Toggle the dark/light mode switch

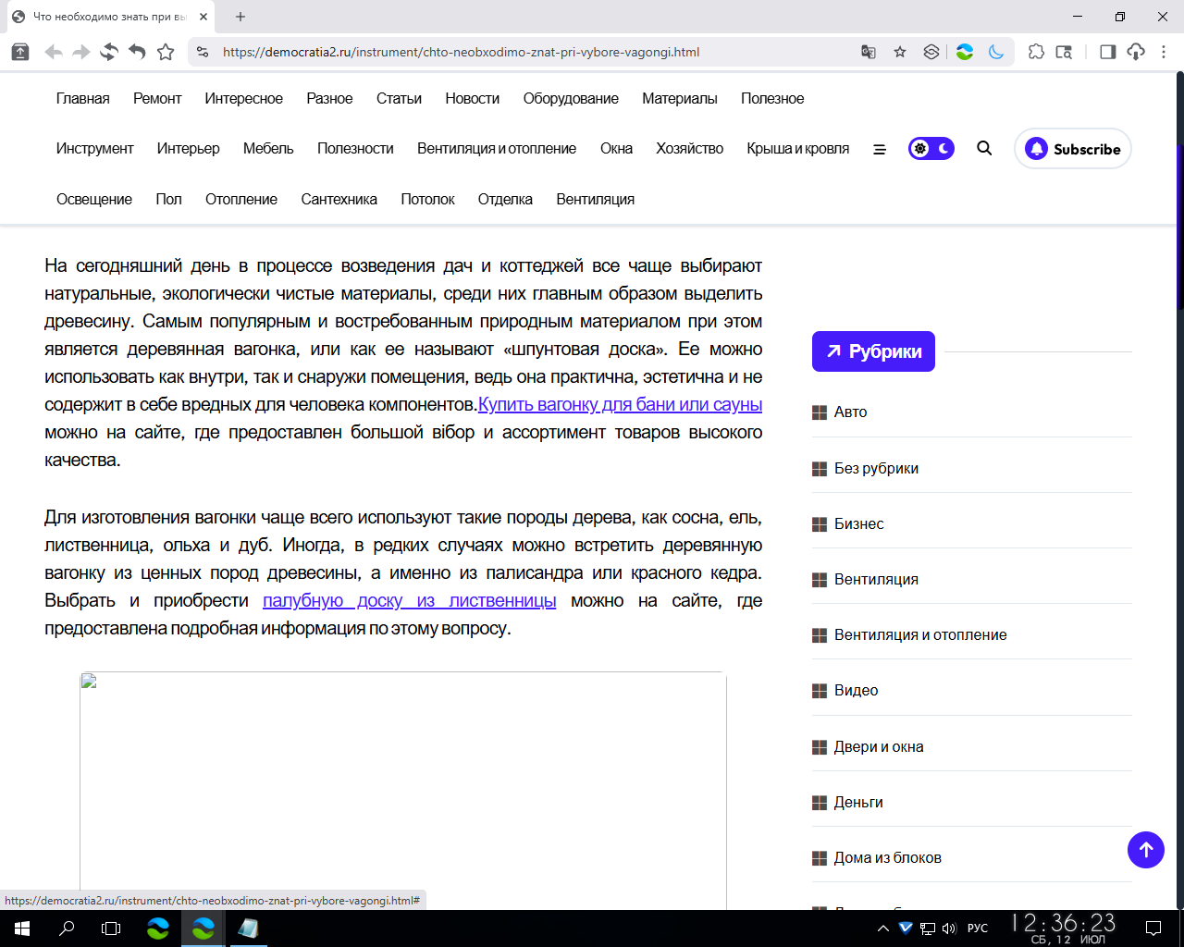pos(931,148)
